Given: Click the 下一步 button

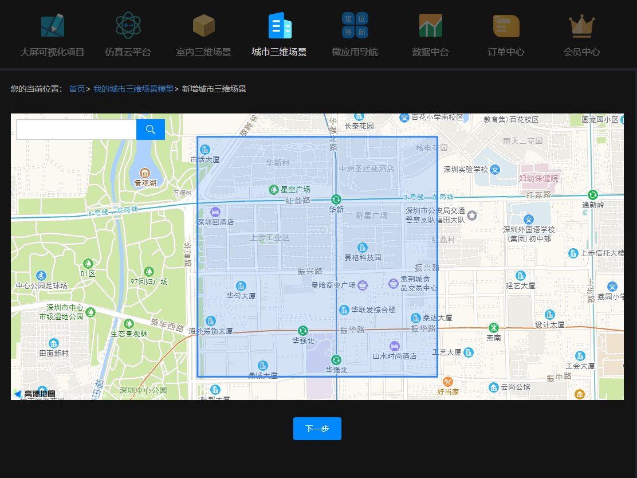Looking at the screenshot, I should pos(317,429).
